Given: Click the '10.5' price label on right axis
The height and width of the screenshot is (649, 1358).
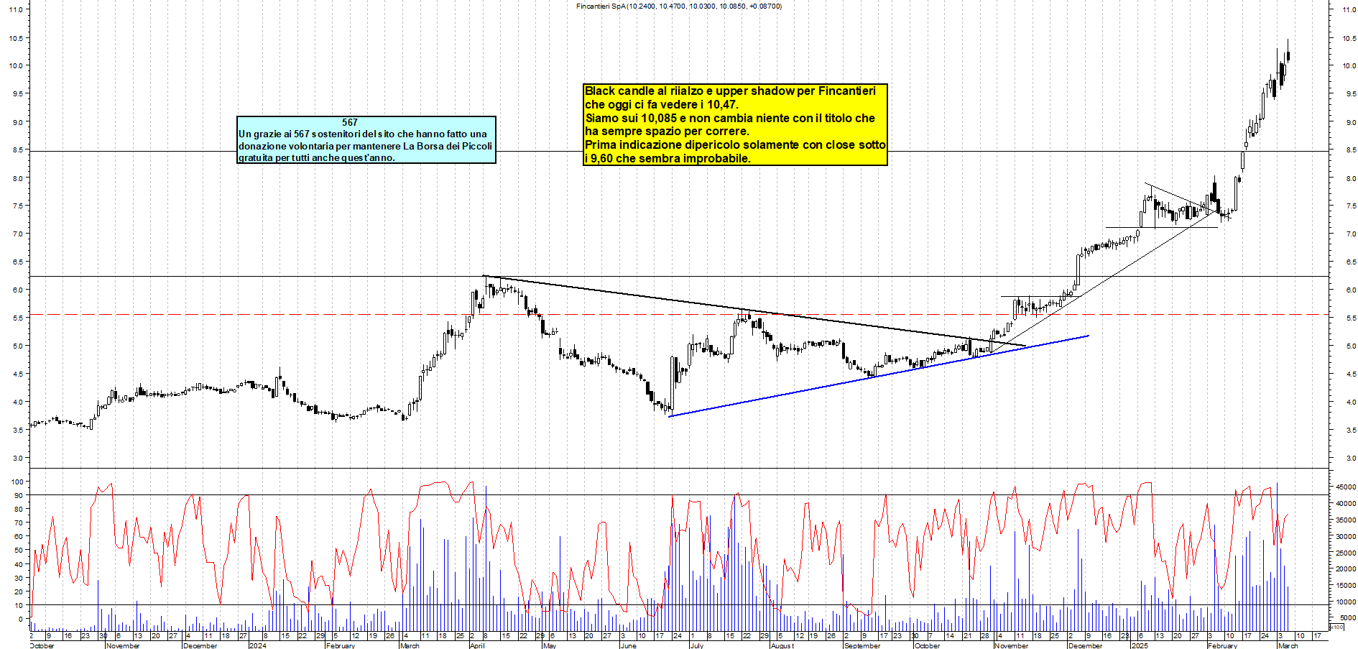Looking at the screenshot, I should 1349,39.
